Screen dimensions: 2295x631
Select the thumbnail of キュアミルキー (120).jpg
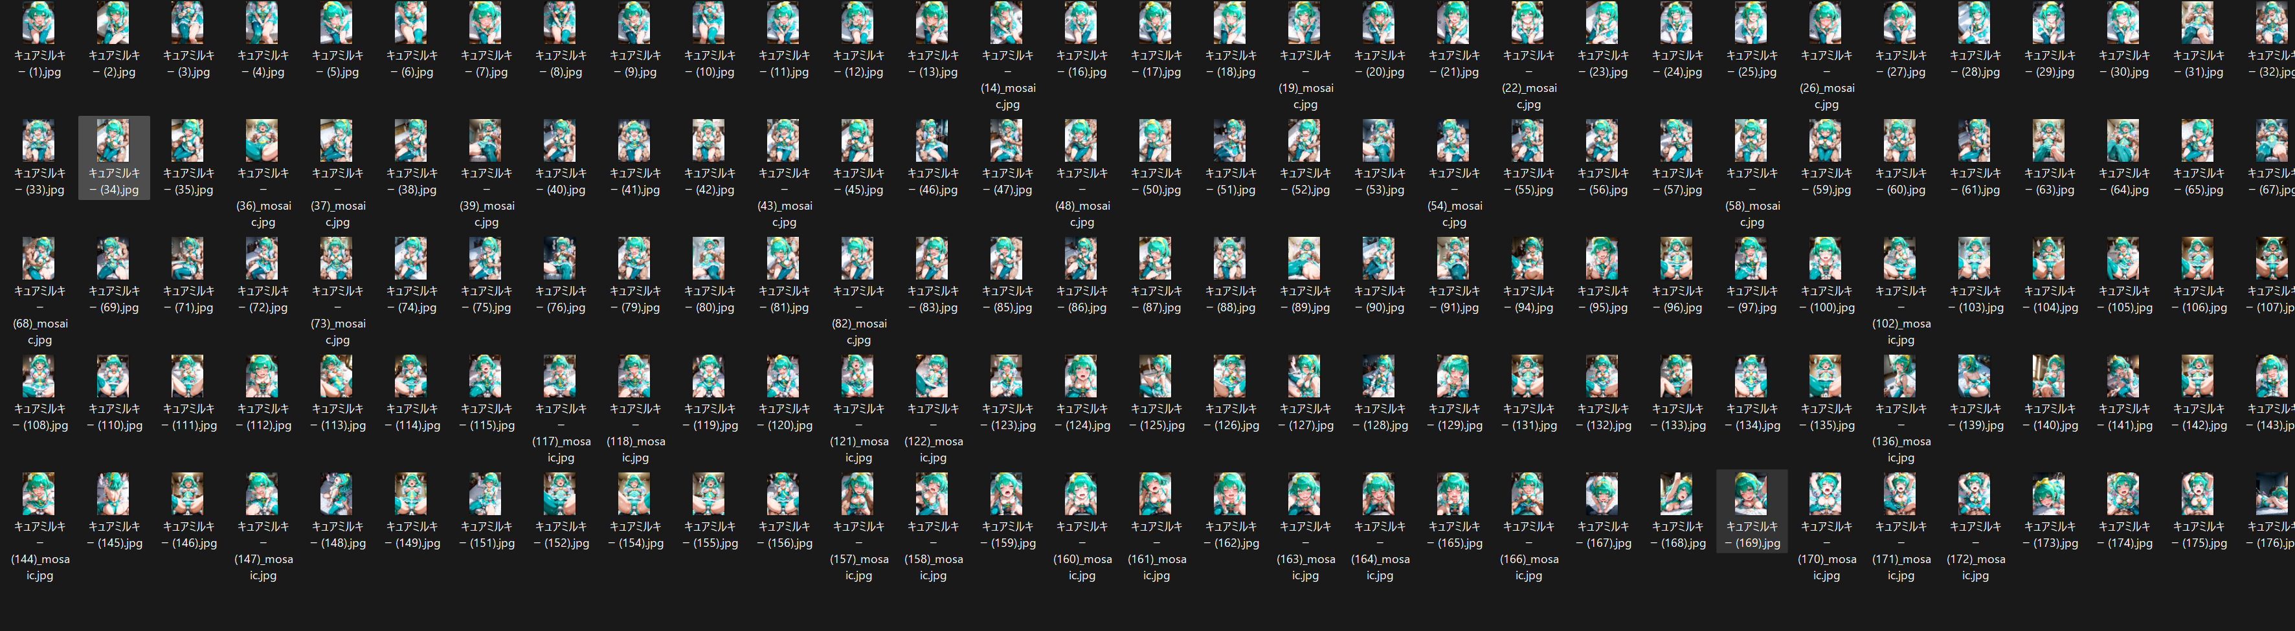tap(783, 376)
